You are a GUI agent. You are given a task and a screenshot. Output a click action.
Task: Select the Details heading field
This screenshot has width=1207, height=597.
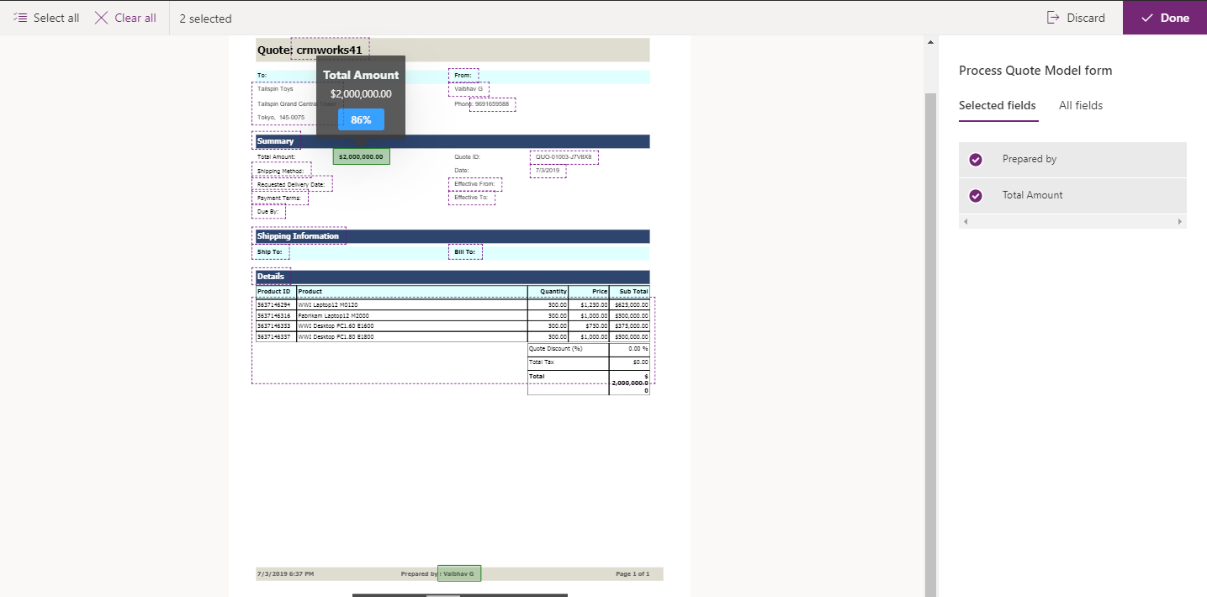click(x=271, y=277)
